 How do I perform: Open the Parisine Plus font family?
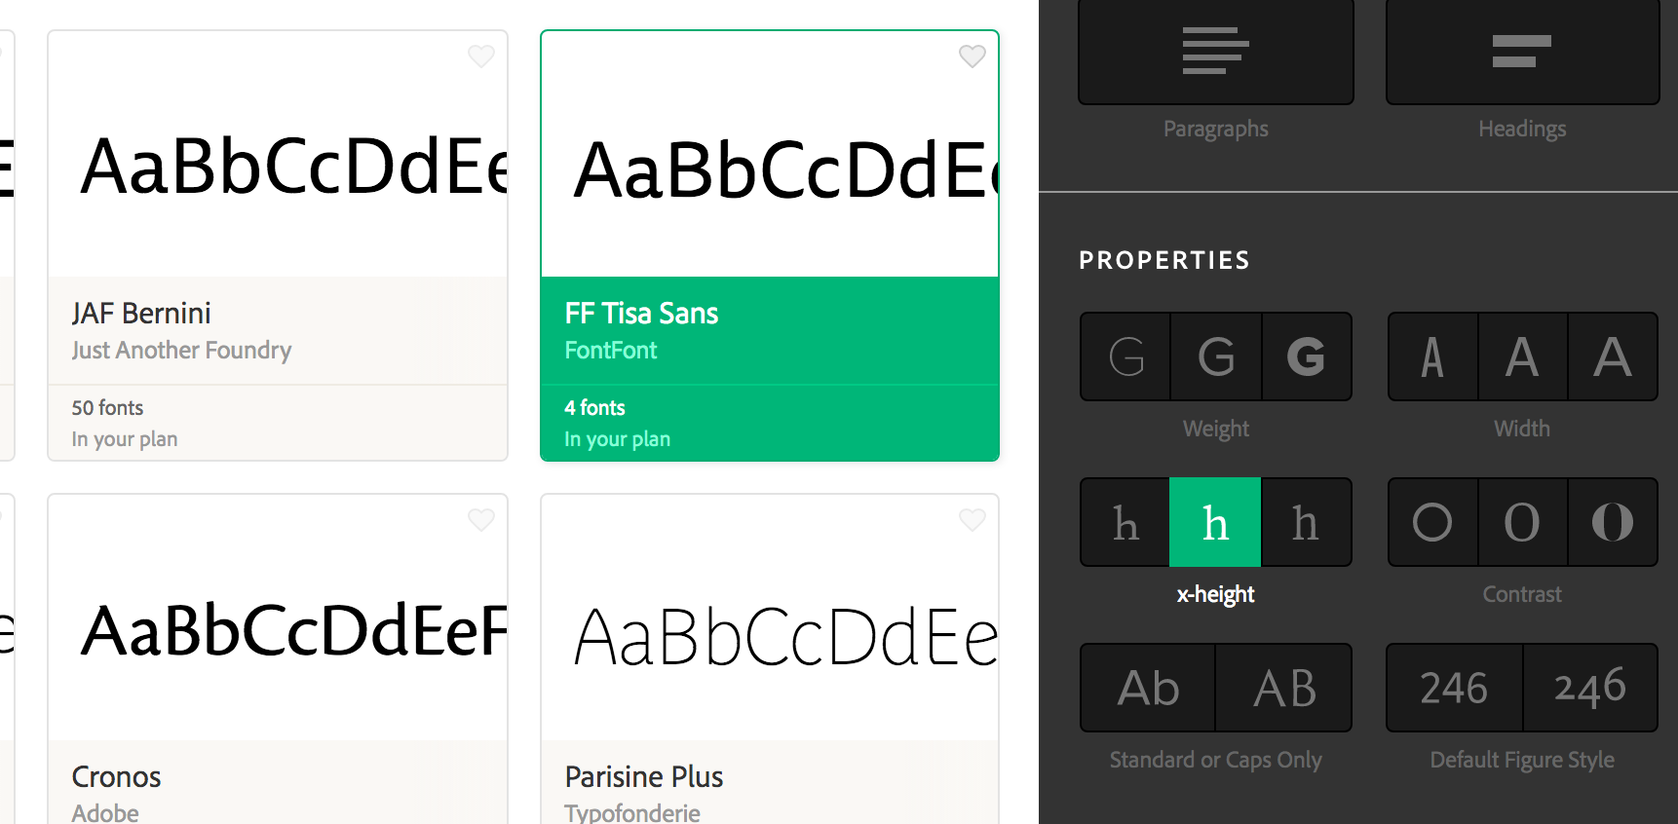644,776
